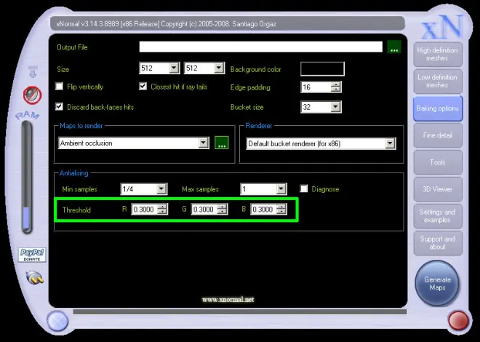Click the xNormal version title text
This screenshot has width=480, height=342.
click(167, 24)
